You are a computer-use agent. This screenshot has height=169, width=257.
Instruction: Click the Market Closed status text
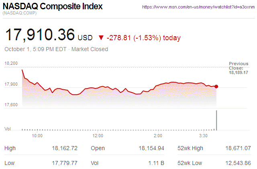click(x=90, y=49)
